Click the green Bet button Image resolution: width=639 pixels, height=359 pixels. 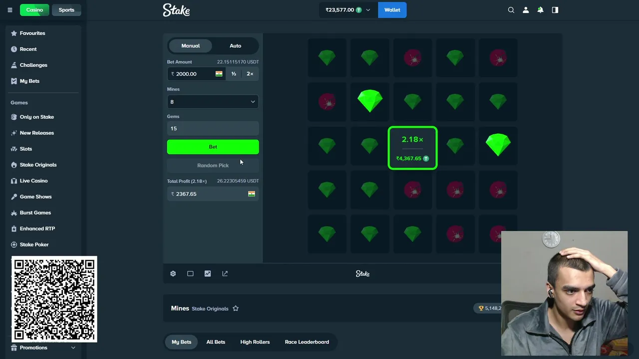(213, 147)
